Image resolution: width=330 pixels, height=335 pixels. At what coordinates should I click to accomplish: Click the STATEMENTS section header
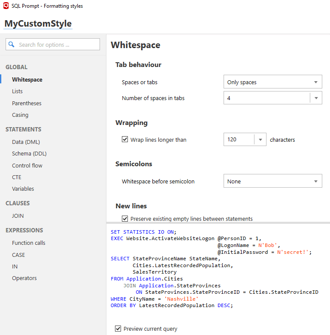click(x=24, y=129)
